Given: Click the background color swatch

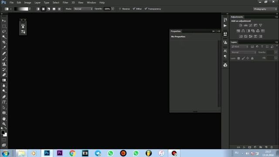Looking at the screenshot, I should [x=6, y=135].
